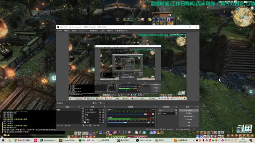Toggle visibility of the fifth text source in the list

point(100,120)
